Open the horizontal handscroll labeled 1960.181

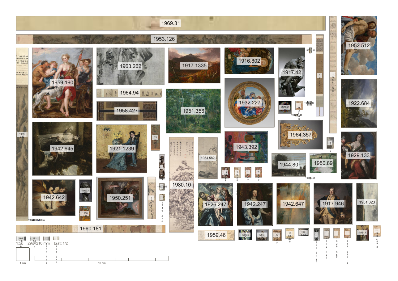pos(91,229)
